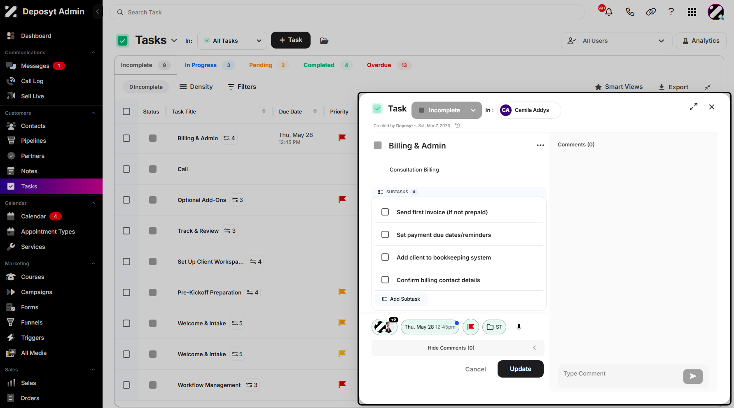Open task history clock icon
This screenshot has height=408, width=734.
[x=457, y=125]
